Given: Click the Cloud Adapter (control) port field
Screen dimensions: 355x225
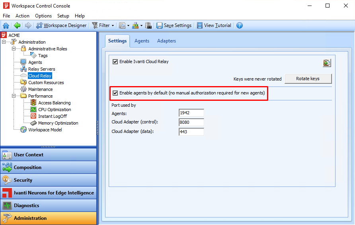Looking at the screenshot, I should [x=191, y=123].
